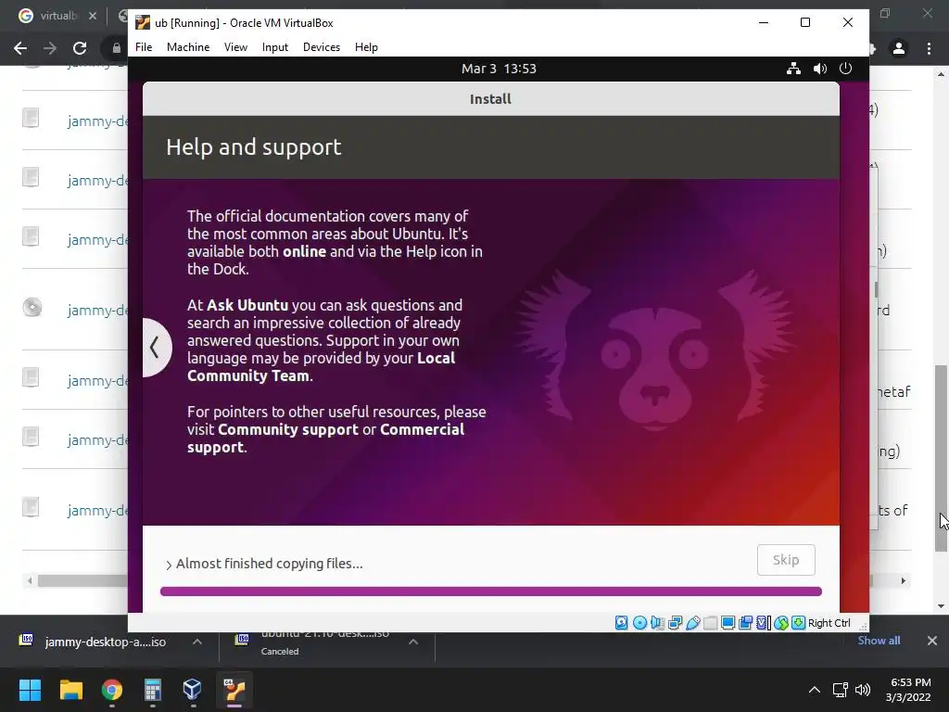The height and width of the screenshot is (712, 949).
Task: Click Show all downloads link
Action: click(x=879, y=641)
